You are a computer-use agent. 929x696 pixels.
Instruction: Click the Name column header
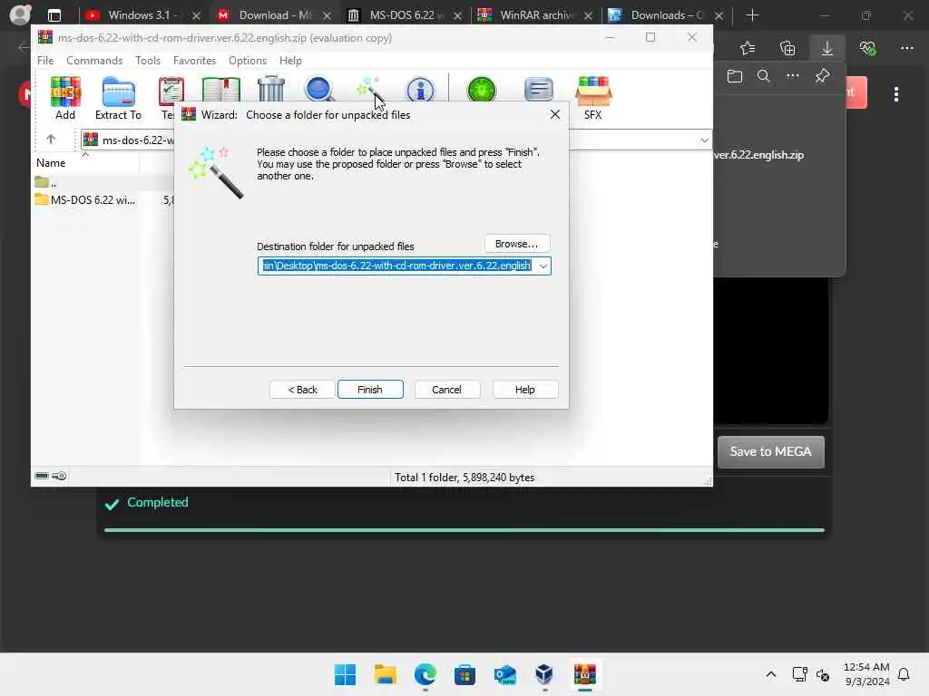coord(84,163)
